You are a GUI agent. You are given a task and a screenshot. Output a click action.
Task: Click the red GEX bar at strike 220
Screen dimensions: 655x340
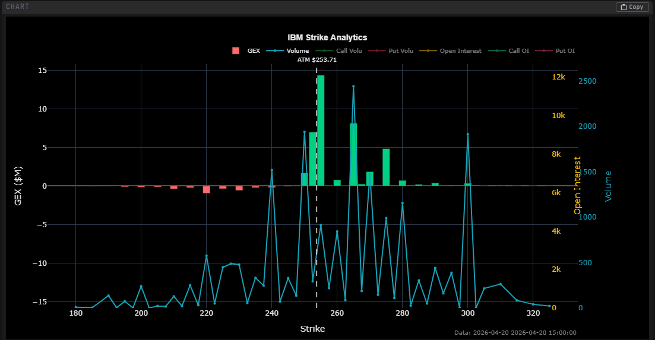point(207,189)
